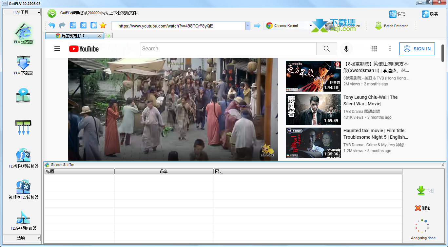This screenshot has width=448, height=247.
Task: Expand the 选项 panel at sidebar bottom
Action: tap(22, 238)
